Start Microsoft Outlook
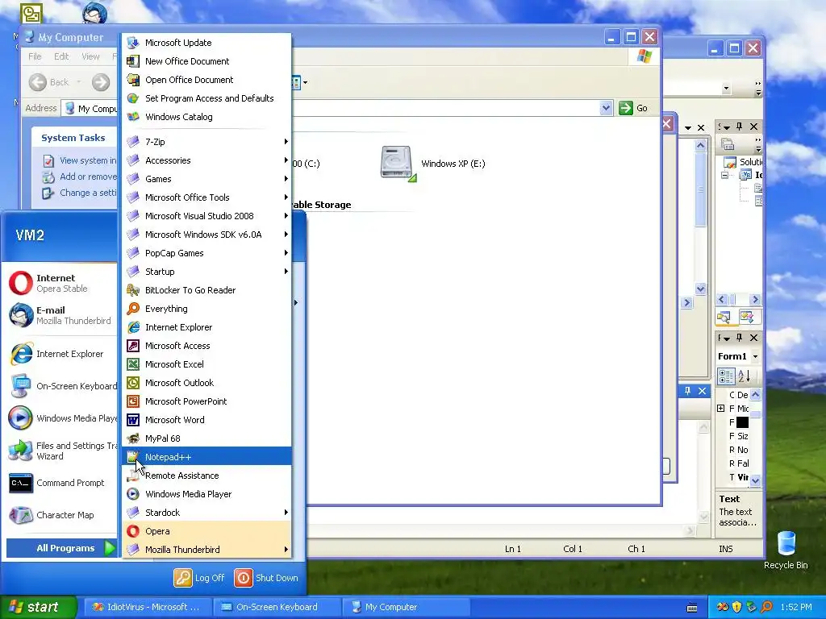 point(206,383)
